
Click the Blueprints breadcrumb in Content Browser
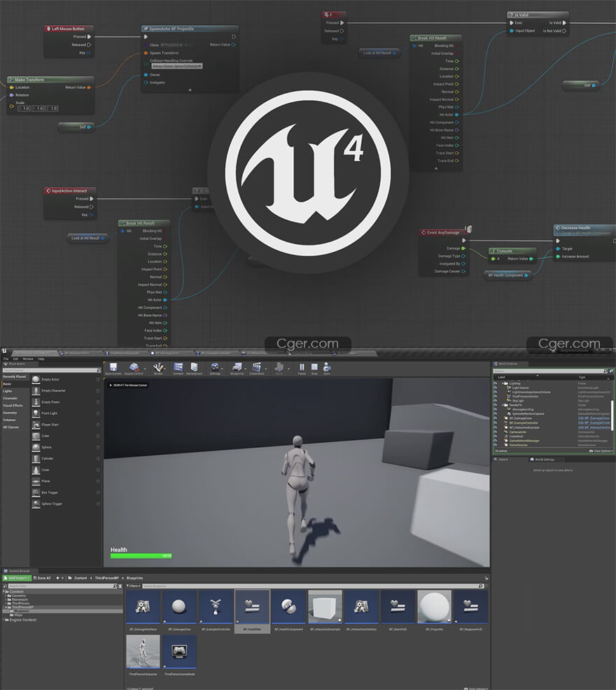click(134, 578)
